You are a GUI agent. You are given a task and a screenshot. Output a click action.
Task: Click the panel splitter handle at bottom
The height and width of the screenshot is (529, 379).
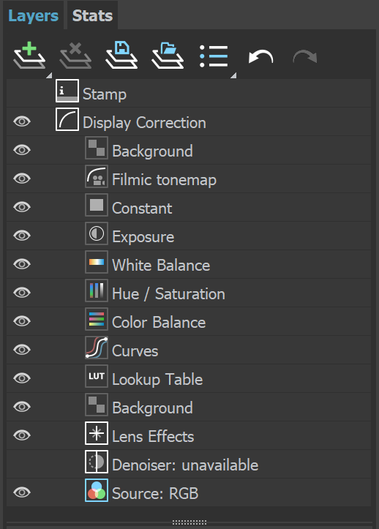point(189,522)
